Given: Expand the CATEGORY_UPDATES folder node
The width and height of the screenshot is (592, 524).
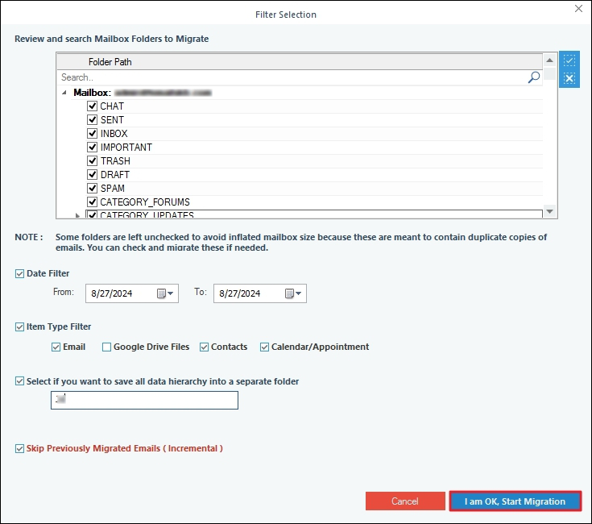Looking at the screenshot, I should 77,215.
